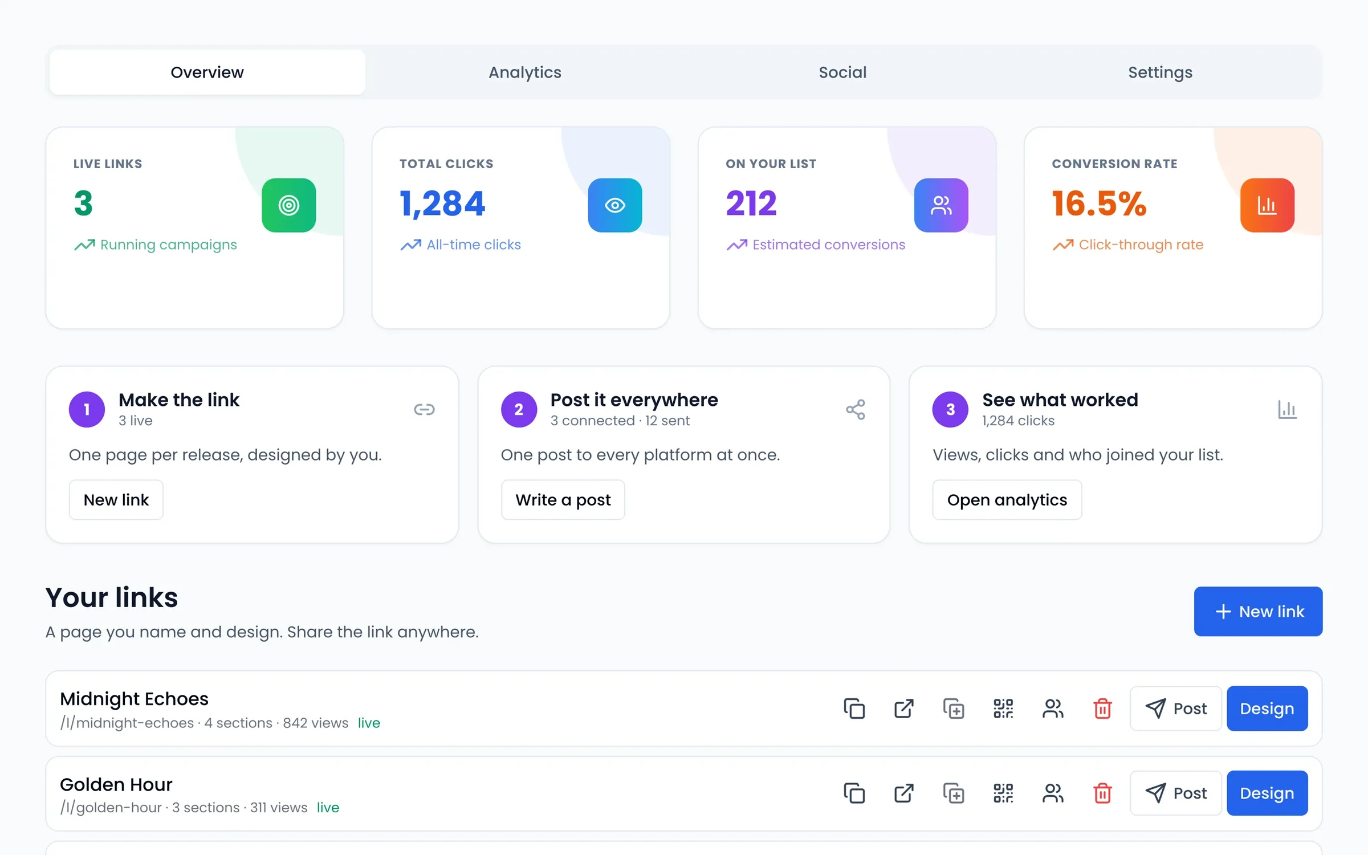Click the green target icon on Live Links card
This screenshot has height=855, width=1368.
(288, 205)
